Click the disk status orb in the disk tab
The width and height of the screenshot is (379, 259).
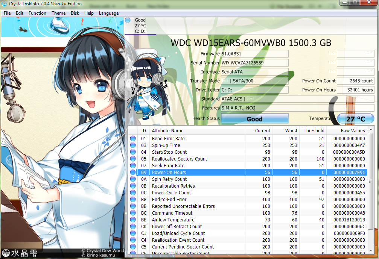point(128,20)
